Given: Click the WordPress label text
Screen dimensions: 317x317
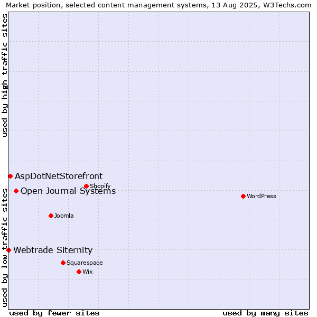Looking at the screenshot, I should (261, 196).
